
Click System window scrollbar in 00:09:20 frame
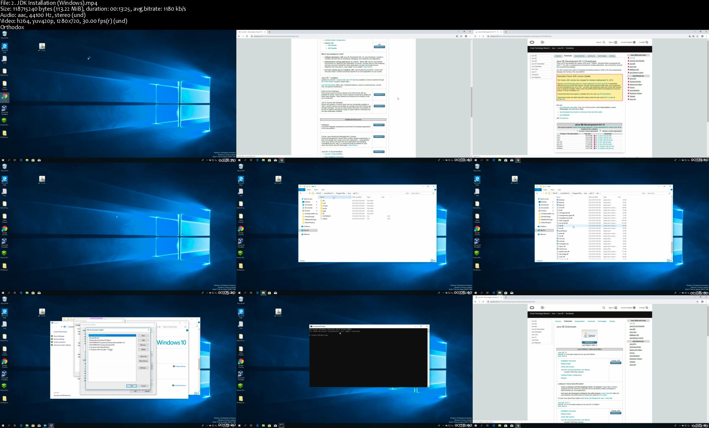[199, 364]
